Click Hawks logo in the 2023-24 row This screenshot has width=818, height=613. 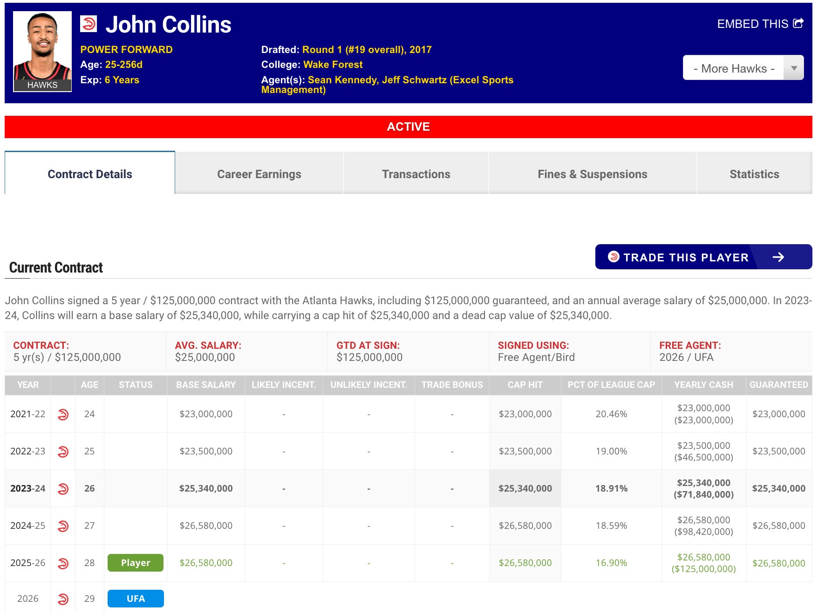[x=63, y=488]
